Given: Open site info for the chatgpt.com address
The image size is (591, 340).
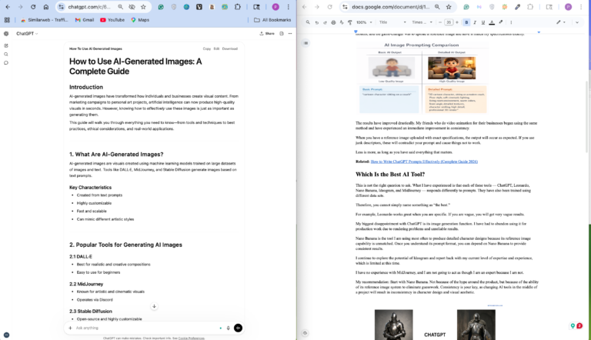Looking at the screenshot, I should [x=61, y=7].
